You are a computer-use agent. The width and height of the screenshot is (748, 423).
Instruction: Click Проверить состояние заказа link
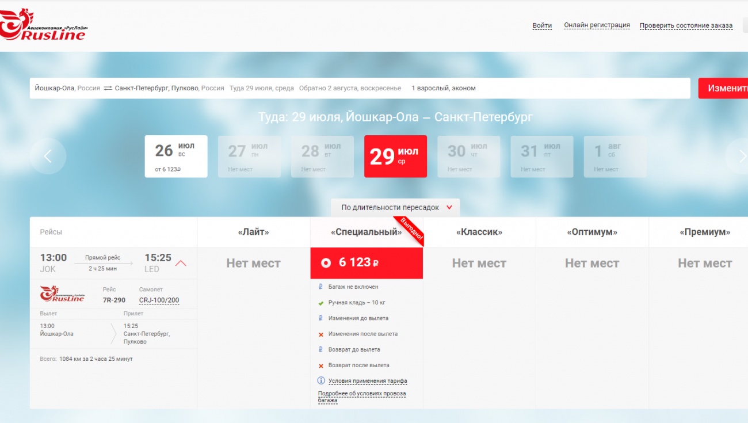(x=686, y=25)
